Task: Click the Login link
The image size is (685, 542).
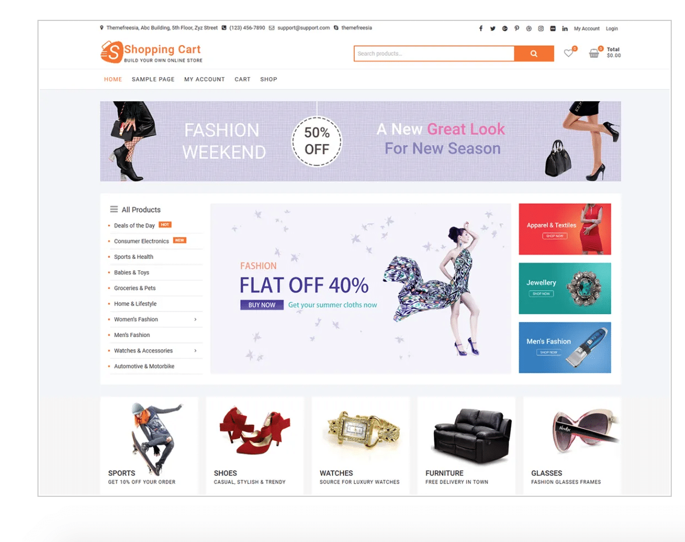Action: 612,29
